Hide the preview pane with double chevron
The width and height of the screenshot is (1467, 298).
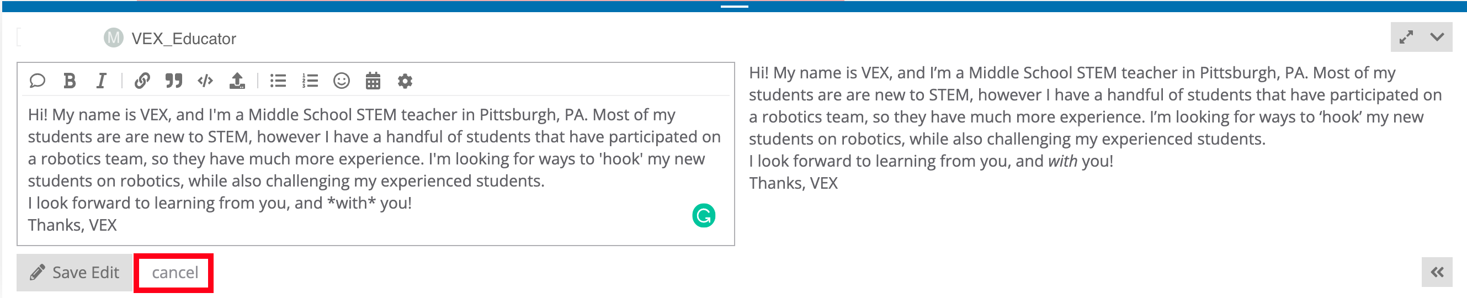click(1437, 273)
